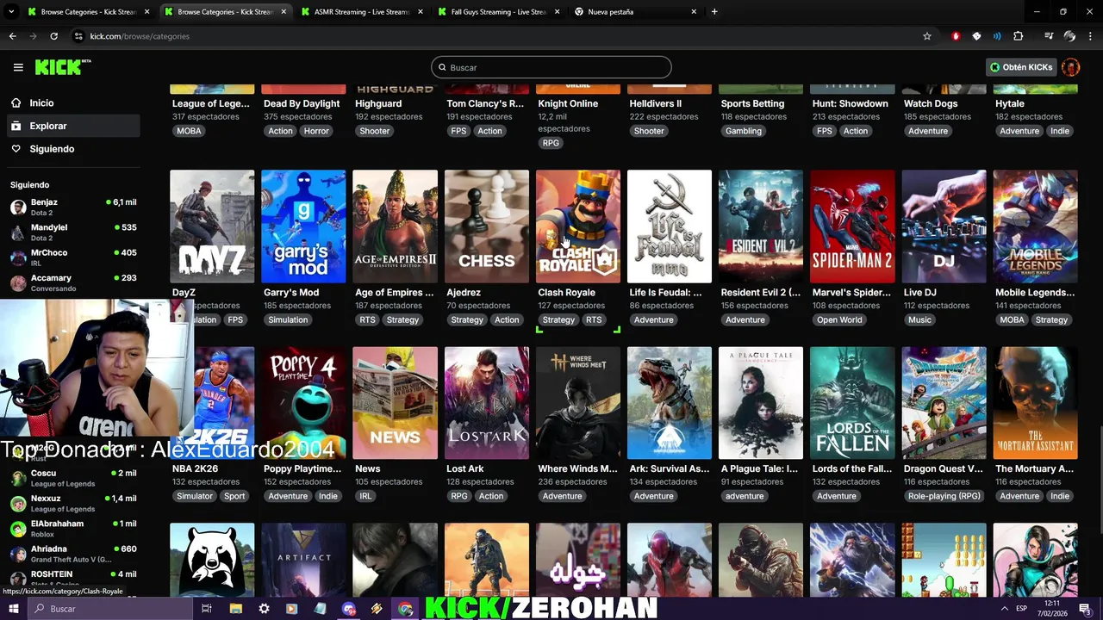Open File Explorer from the taskbar
Viewport: 1103px width, 620px height.
(x=235, y=609)
